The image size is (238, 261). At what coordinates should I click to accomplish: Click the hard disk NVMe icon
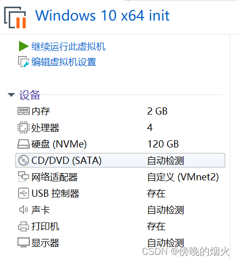24,144
